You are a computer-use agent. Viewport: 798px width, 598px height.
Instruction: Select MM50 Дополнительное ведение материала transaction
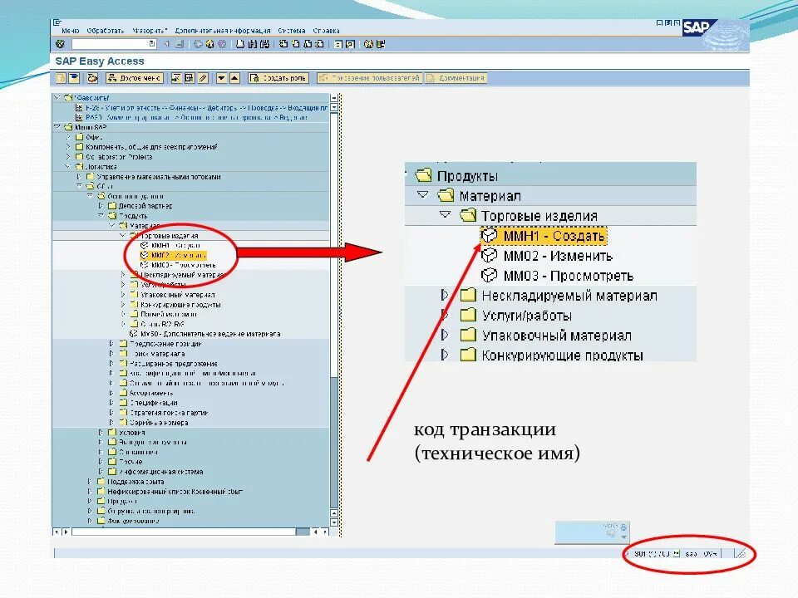(205, 334)
